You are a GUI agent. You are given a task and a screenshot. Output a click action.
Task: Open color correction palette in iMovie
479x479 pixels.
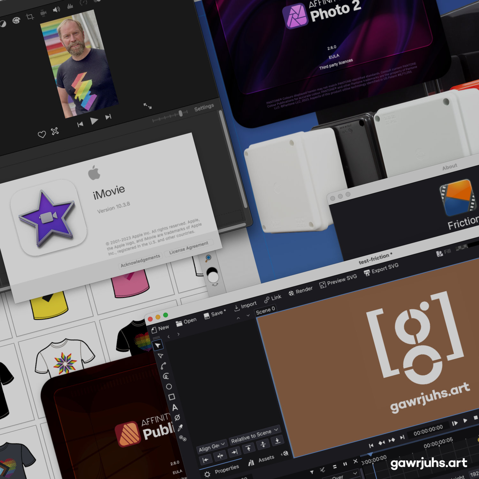tap(16, 20)
